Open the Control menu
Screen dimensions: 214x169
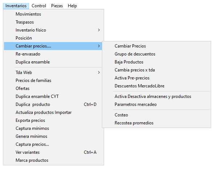pyautogui.click(x=39, y=6)
